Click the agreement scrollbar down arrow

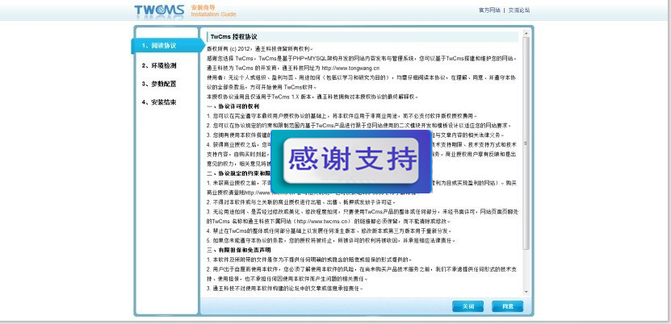[526, 292]
